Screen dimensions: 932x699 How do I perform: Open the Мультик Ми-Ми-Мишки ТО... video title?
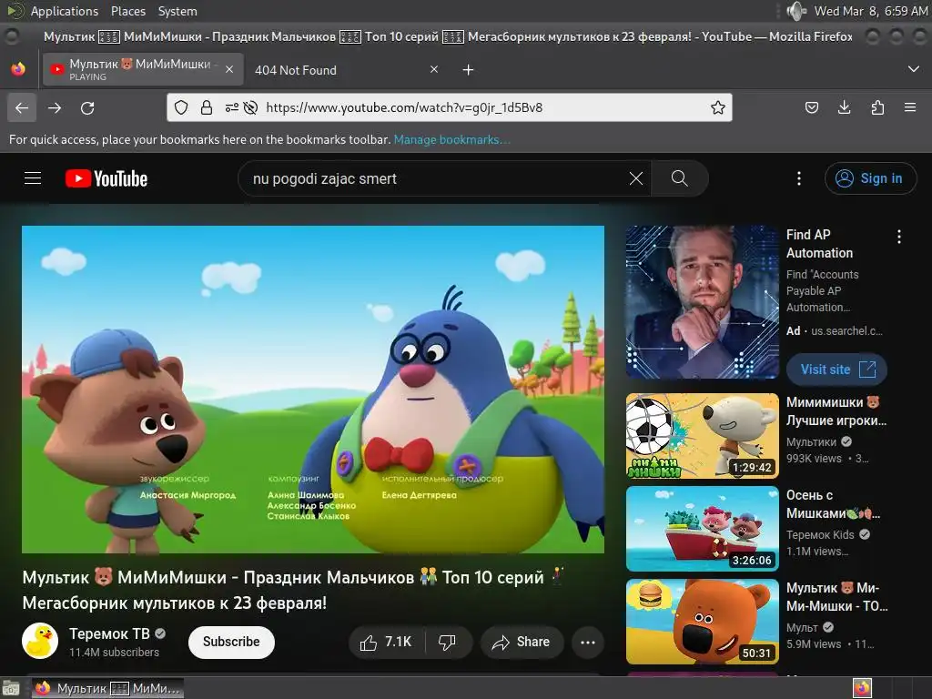[837, 597]
